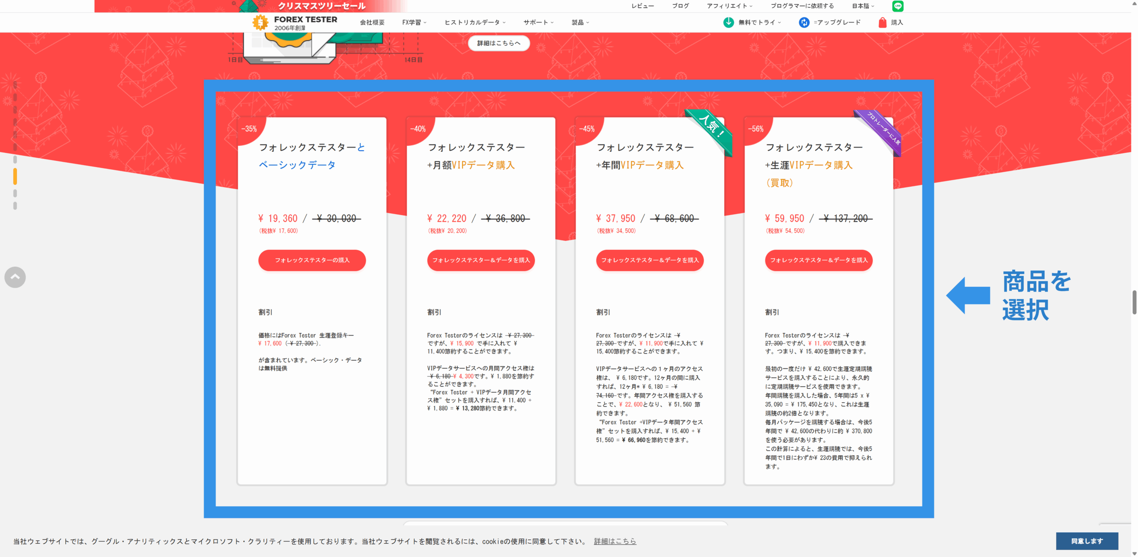Click the gray scroll-to-top arrow circle
Viewport: 1138px width, 557px height.
(x=15, y=277)
